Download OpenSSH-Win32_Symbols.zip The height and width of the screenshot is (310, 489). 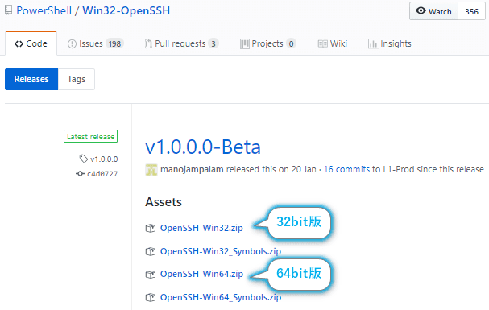(x=221, y=251)
